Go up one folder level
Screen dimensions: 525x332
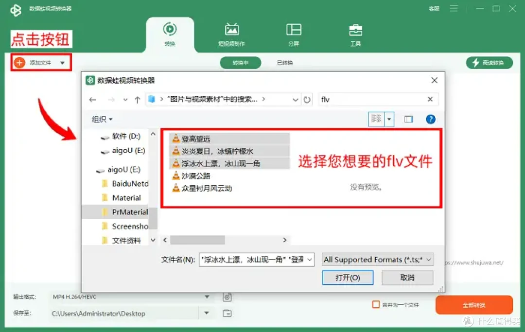[x=137, y=99]
